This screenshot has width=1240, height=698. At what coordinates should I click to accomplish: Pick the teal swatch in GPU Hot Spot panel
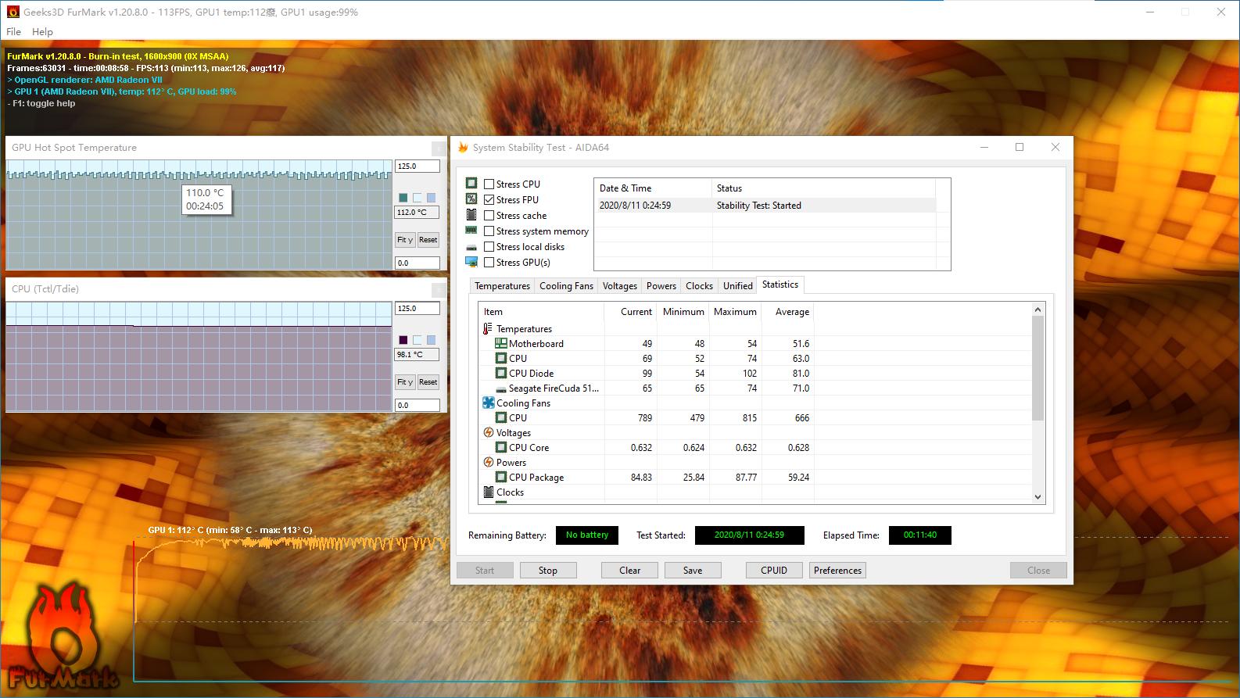point(403,198)
